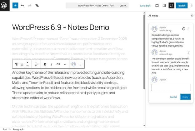Click the faded first paragraph about 'Gene'
Screen dimensions: 195x131
(70, 48)
